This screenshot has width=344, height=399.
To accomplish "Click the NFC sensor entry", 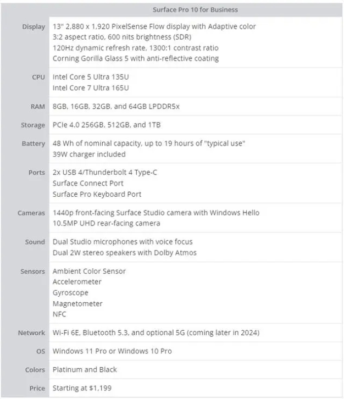I will [x=59, y=314].
